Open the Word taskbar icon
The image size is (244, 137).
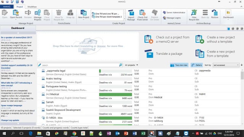[x=135, y=134]
